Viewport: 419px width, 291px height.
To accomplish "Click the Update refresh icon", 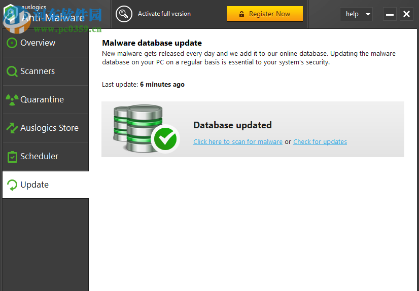I will pos(12,185).
